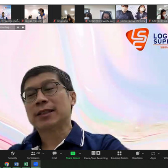Expand the Participants options arrow
Screen dimensions: 168x168
[x=43, y=153]
